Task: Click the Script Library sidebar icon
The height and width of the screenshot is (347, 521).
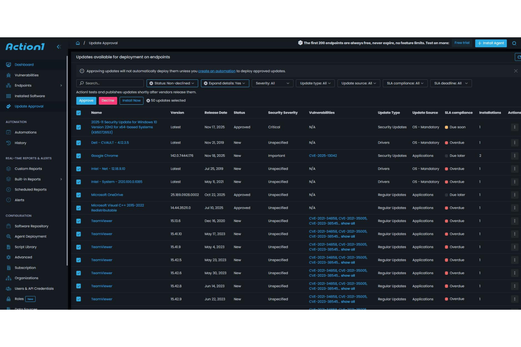Action: (8, 247)
